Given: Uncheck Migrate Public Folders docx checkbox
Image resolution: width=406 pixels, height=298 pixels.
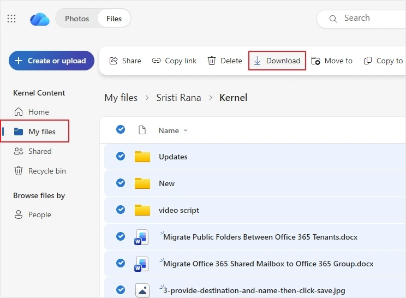Looking at the screenshot, I should click(121, 236).
